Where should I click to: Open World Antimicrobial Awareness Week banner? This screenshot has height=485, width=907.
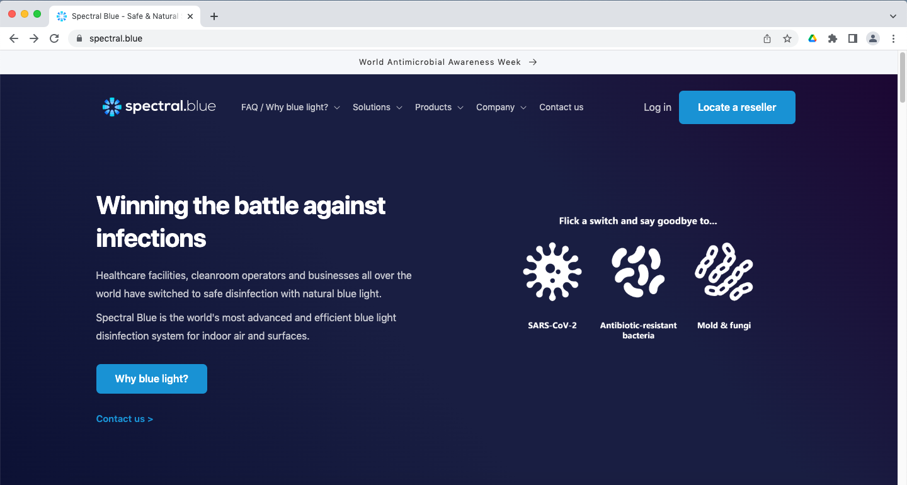coord(448,62)
